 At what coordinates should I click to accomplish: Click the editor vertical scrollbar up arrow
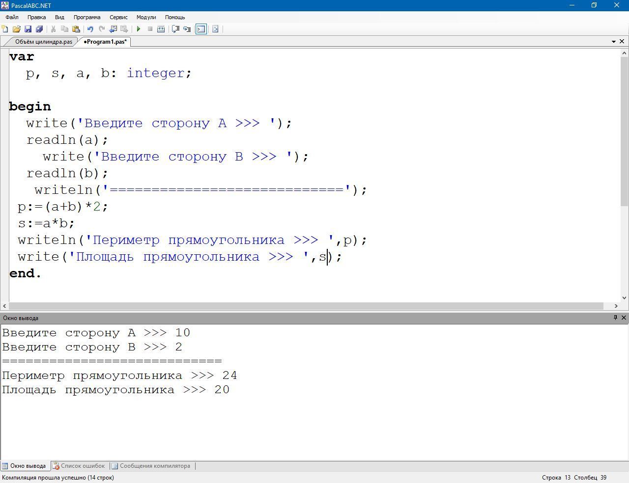625,53
